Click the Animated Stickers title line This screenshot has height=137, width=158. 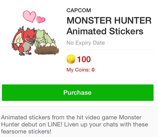[x=105, y=31]
